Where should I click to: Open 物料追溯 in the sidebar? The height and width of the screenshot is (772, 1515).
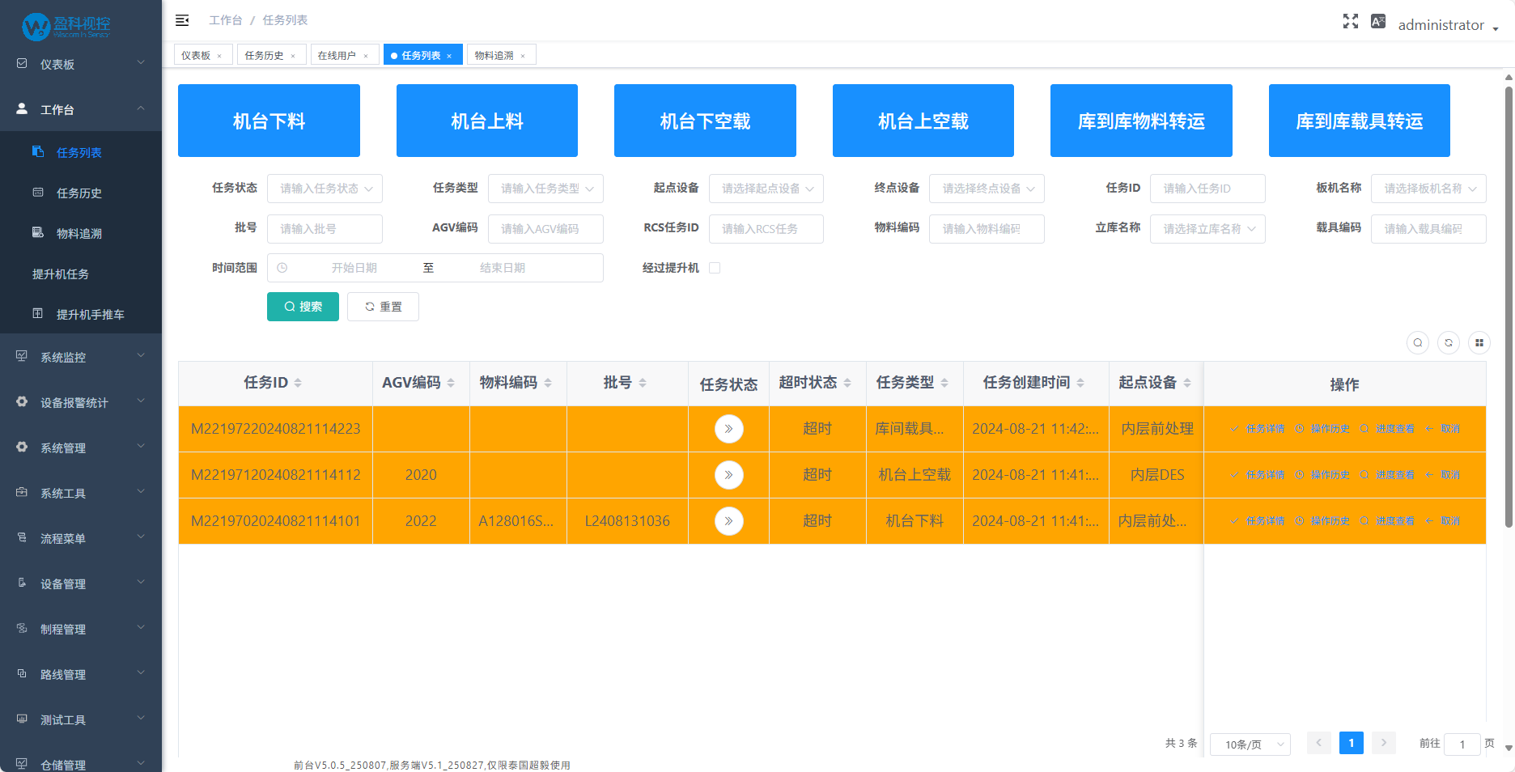pyautogui.click(x=81, y=234)
